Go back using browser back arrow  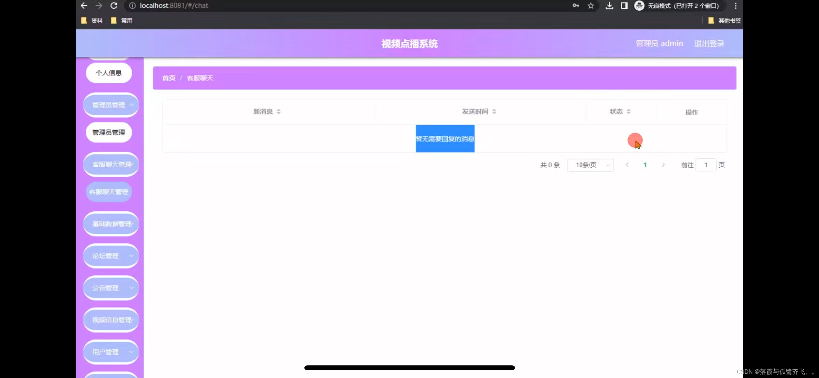click(84, 5)
